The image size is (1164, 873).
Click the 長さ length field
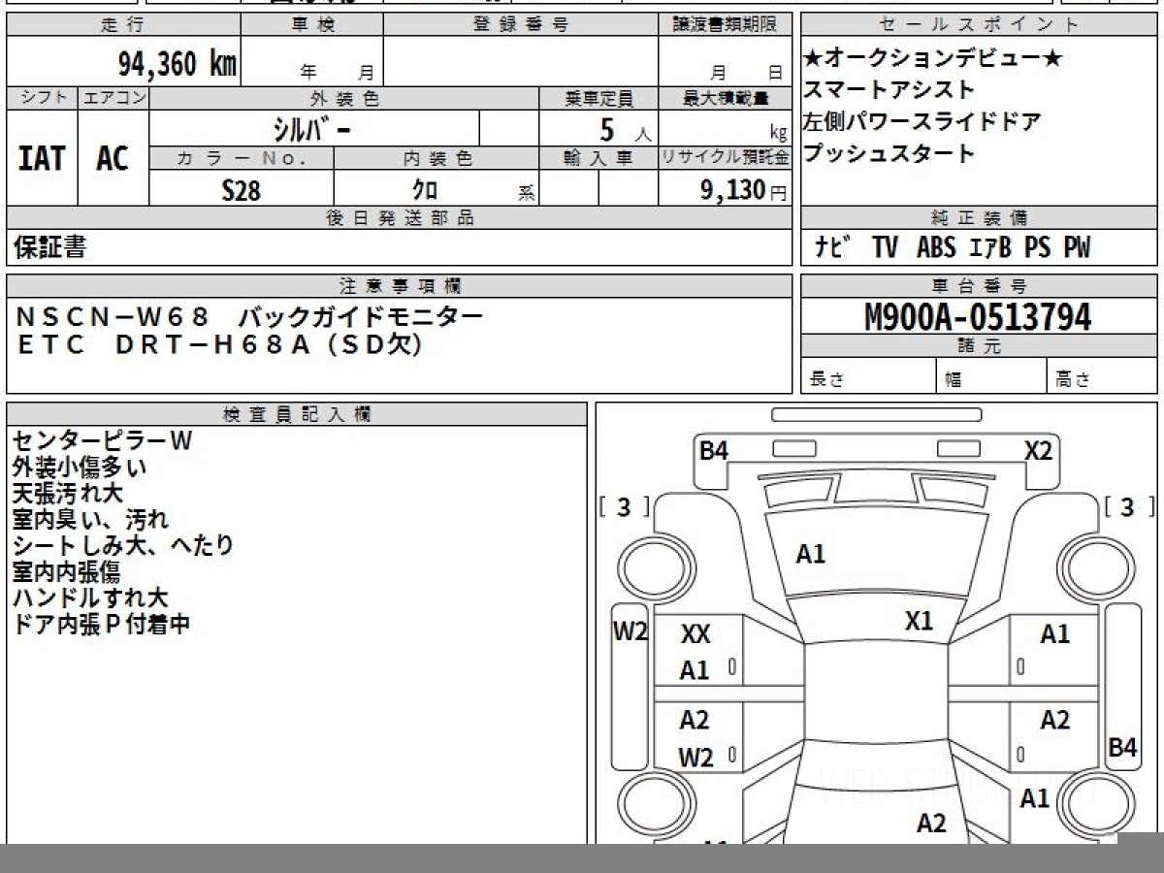pos(868,376)
